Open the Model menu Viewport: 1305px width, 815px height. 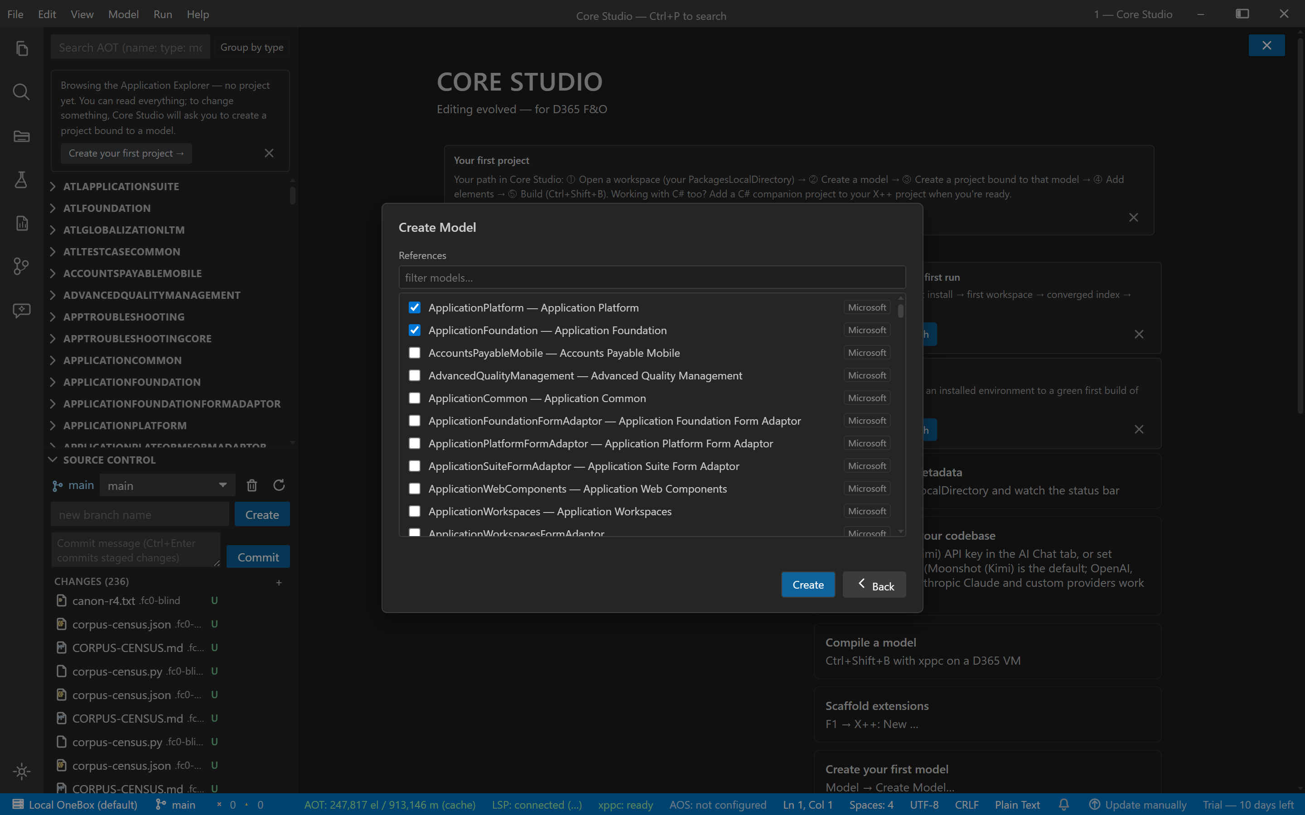pyautogui.click(x=124, y=14)
